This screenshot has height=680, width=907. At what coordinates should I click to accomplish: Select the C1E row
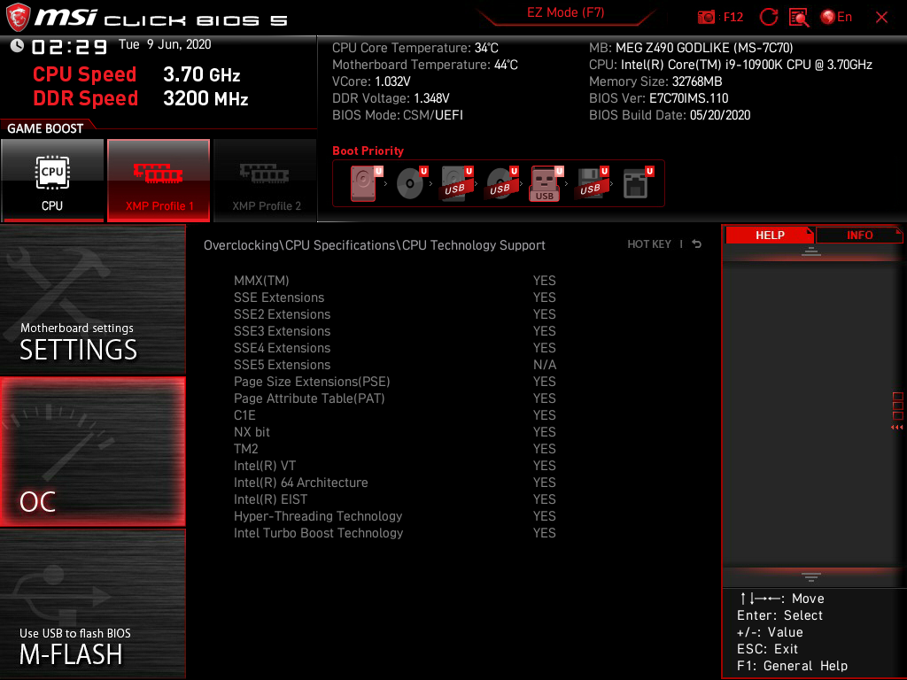[394, 414]
